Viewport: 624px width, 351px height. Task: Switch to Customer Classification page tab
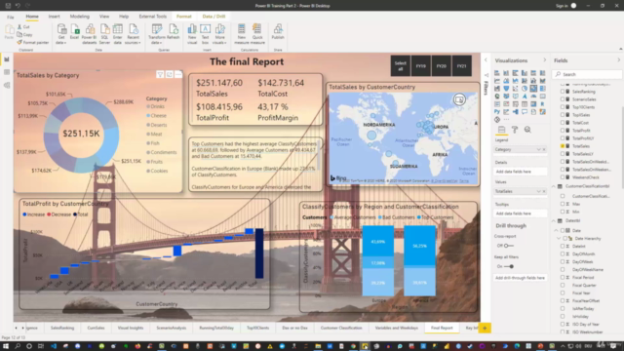click(x=341, y=328)
